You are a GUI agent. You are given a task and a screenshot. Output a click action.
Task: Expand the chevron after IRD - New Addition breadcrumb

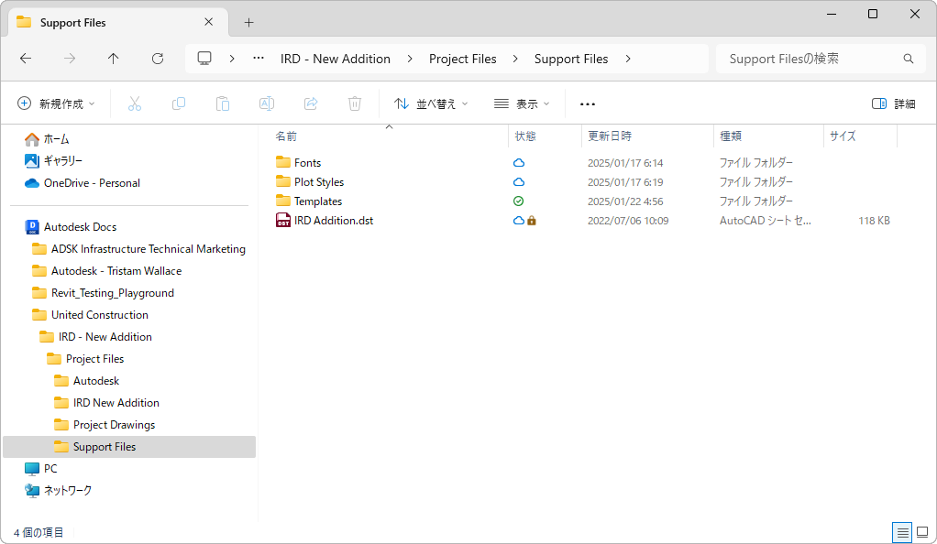click(409, 59)
